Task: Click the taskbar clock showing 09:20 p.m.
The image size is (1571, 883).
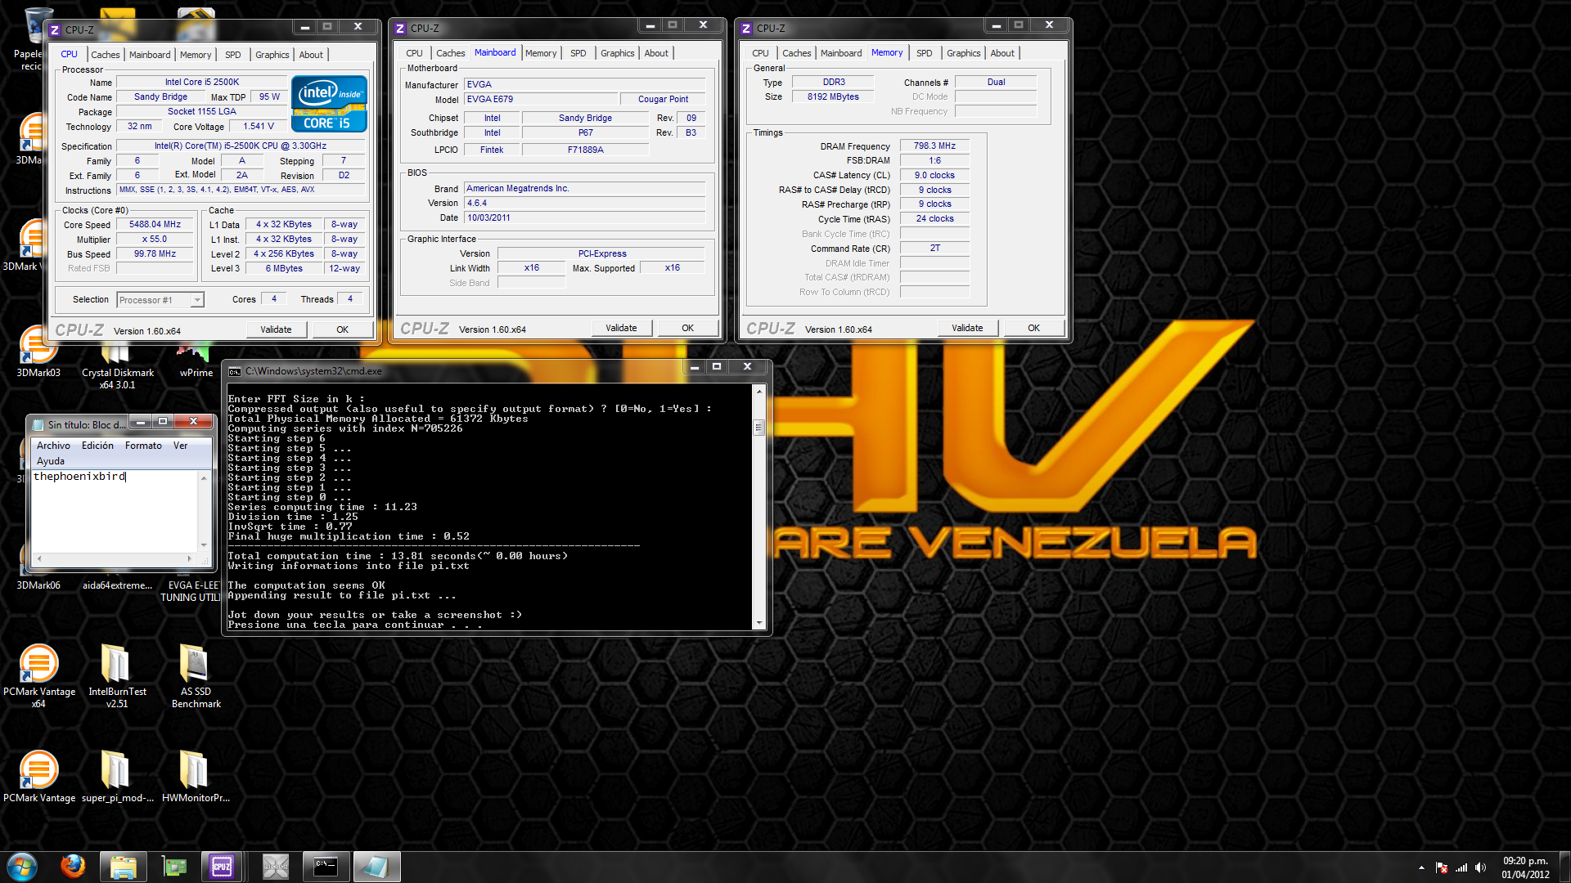Action: tap(1525, 867)
